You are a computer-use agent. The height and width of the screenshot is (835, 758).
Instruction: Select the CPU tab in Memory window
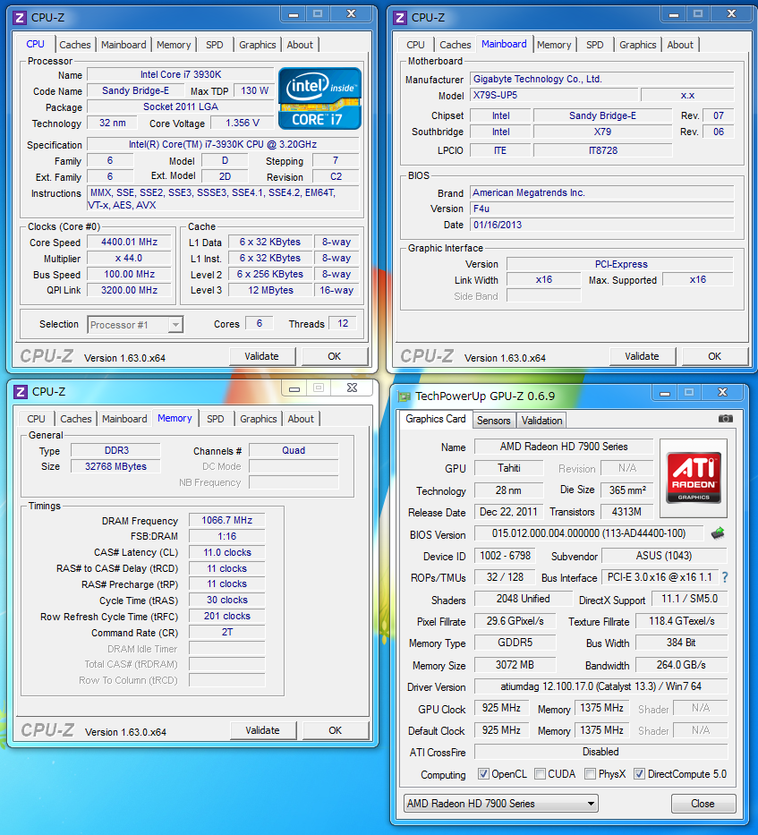coord(36,419)
